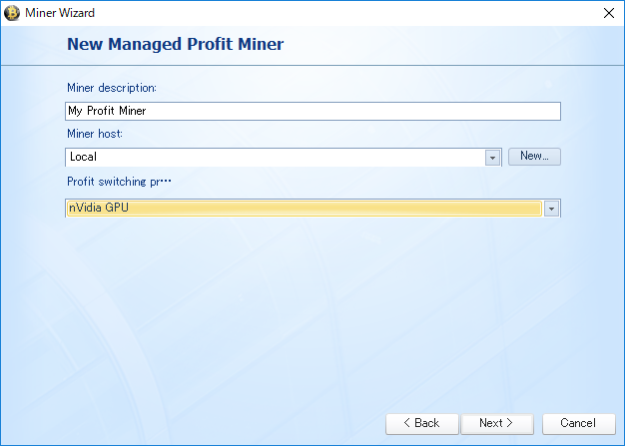Click the truncated 'Profit switching pr…' label
Viewport: 625px width, 446px height.
tap(119, 182)
